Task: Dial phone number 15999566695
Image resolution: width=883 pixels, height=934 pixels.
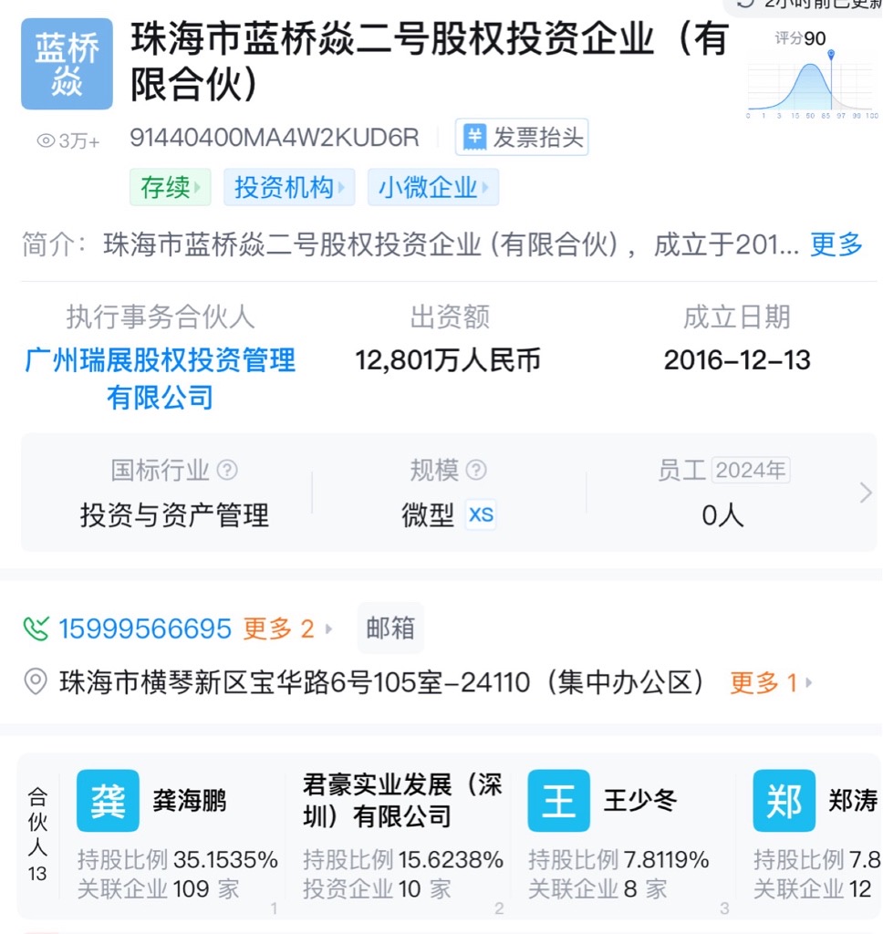Action: click(145, 628)
